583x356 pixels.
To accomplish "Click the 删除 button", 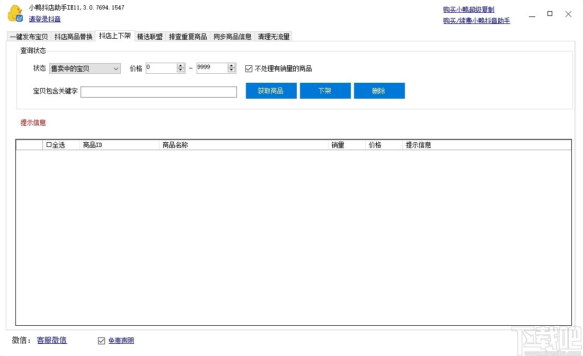I will click(379, 91).
